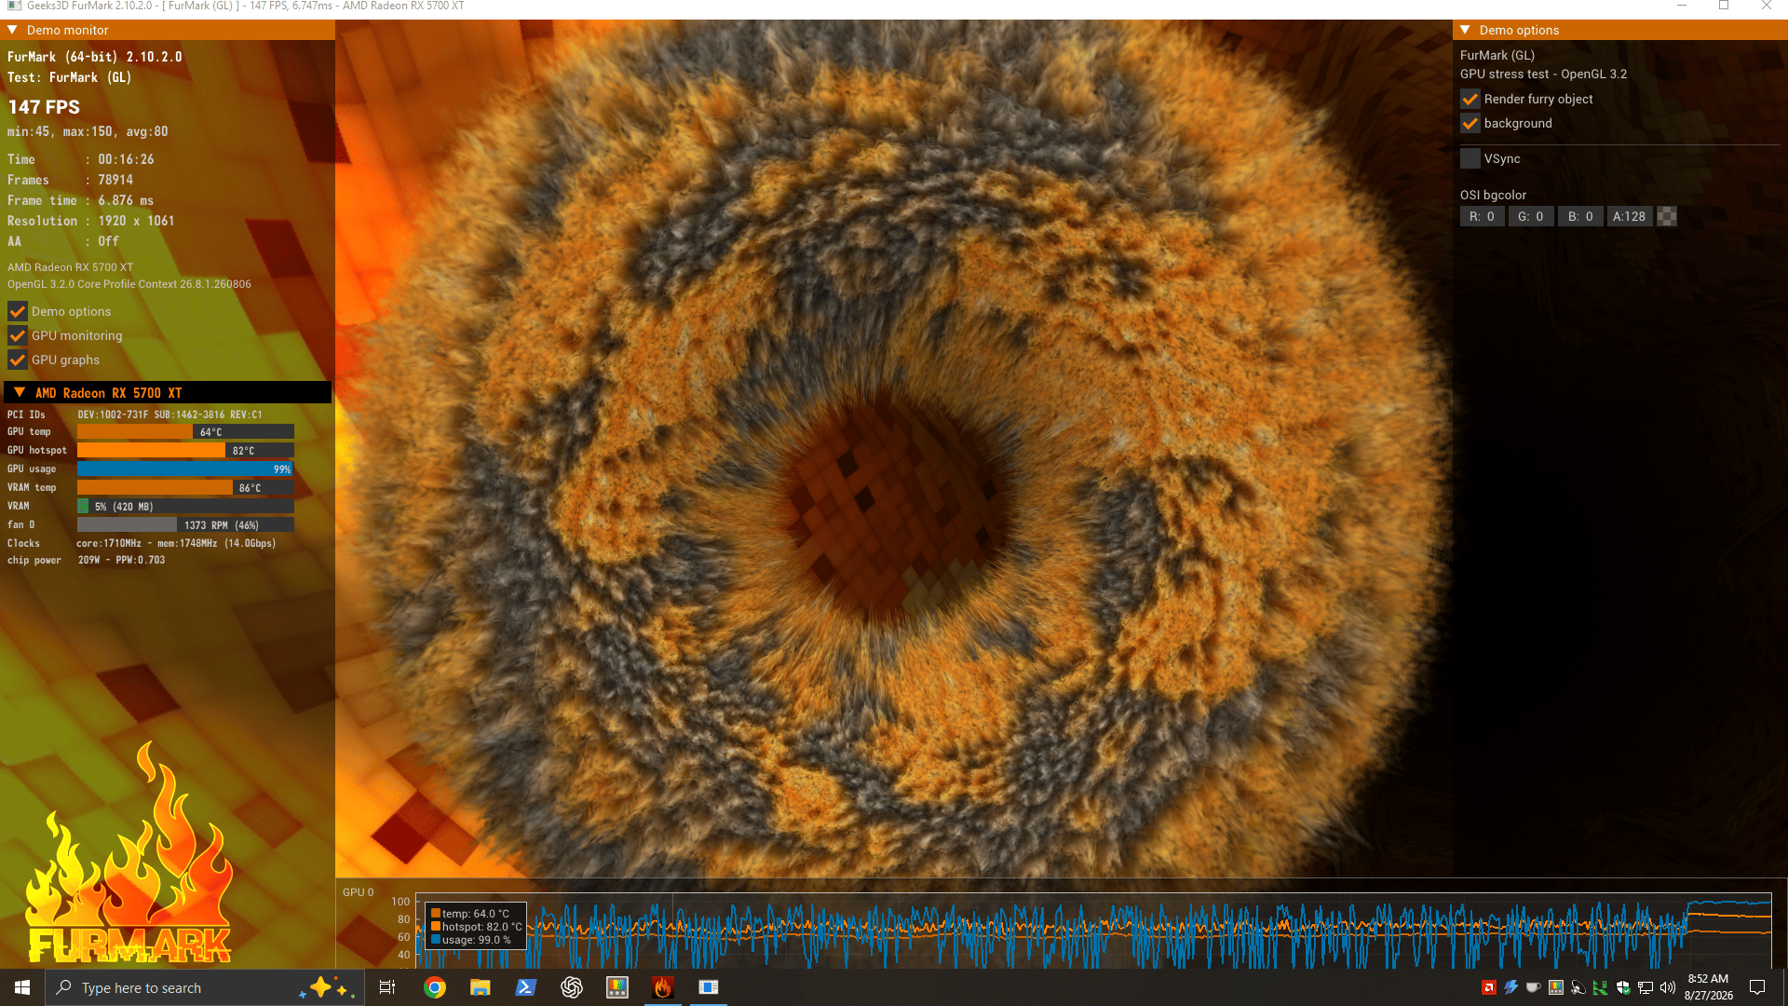Collapse the Demo options panel arrow
The width and height of the screenshot is (1788, 1006).
point(1465,30)
